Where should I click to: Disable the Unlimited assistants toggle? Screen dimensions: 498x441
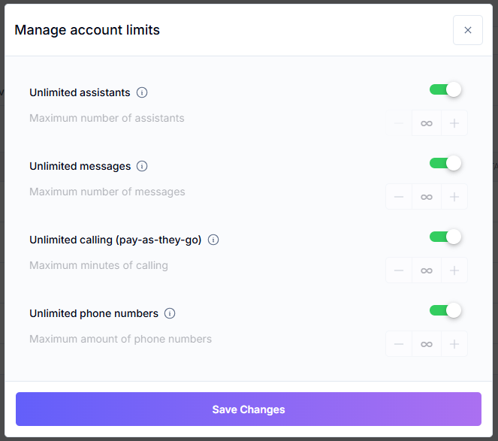tap(445, 90)
